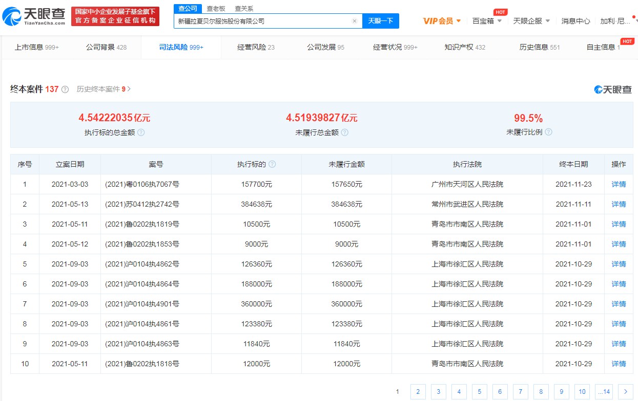
Task: Click the red 国家中小企业发展子基金旗下 banner
Action: (x=115, y=16)
